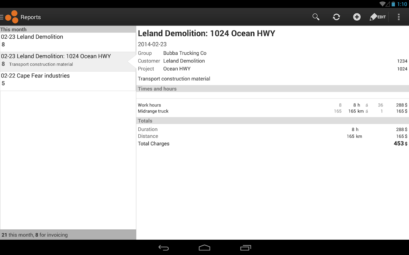Image resolution: width=409 pixels, height=255 pixels.
Task: Select the Midrange truck line item
Action: click(x=273, y=111)
